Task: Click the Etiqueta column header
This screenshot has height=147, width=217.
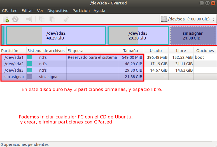Action: (92, 51)
